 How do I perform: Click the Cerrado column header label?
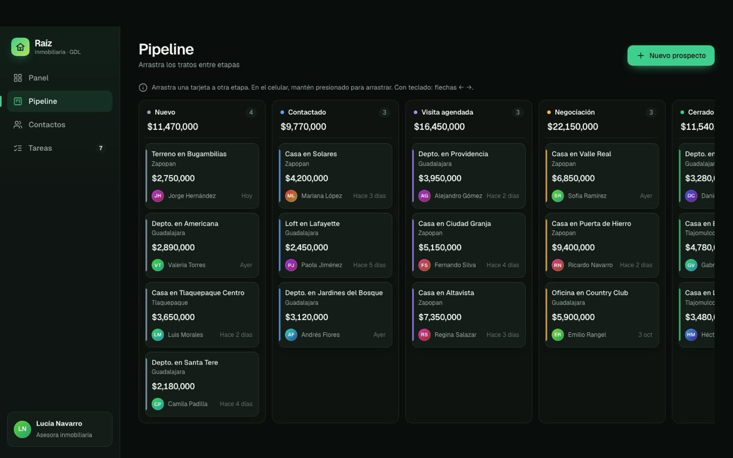[x=701, y=112]
